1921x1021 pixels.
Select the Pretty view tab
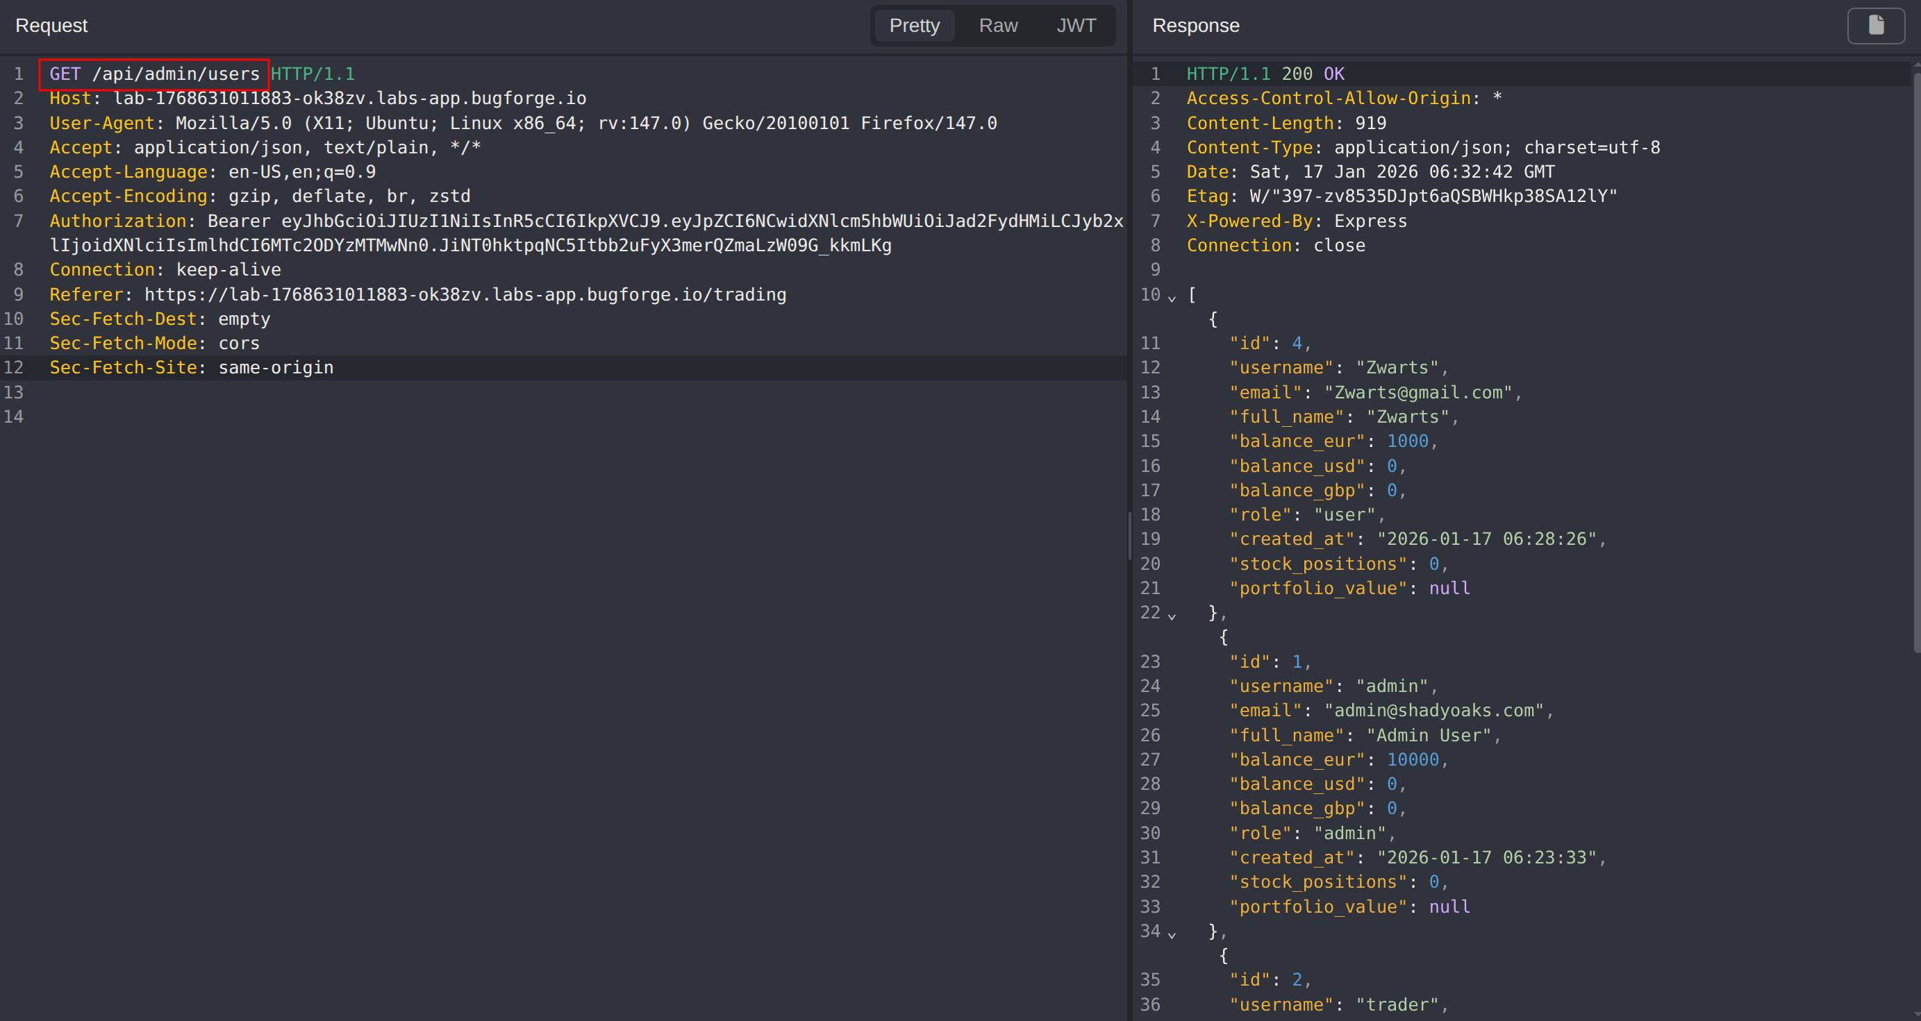tap(913, 26)
